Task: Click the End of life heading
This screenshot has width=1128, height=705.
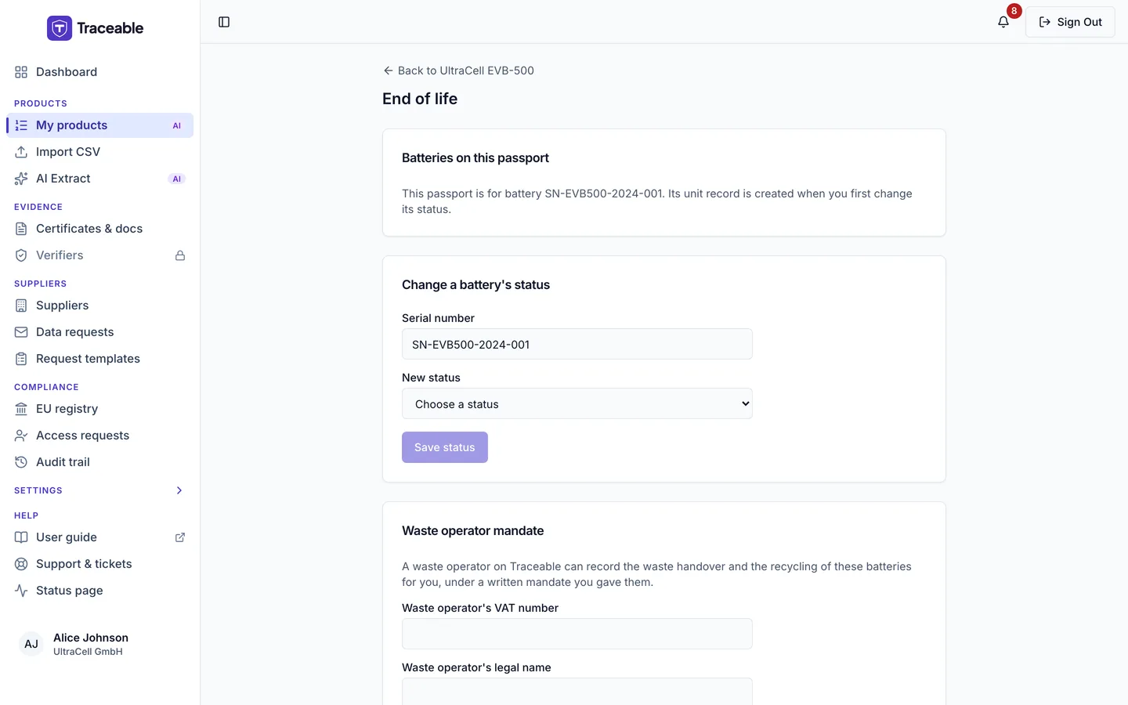Action: 420,99
